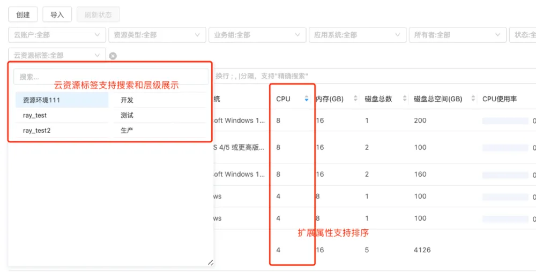Click the 导入 button
536x272 pixels.
(x=57, y=14)
